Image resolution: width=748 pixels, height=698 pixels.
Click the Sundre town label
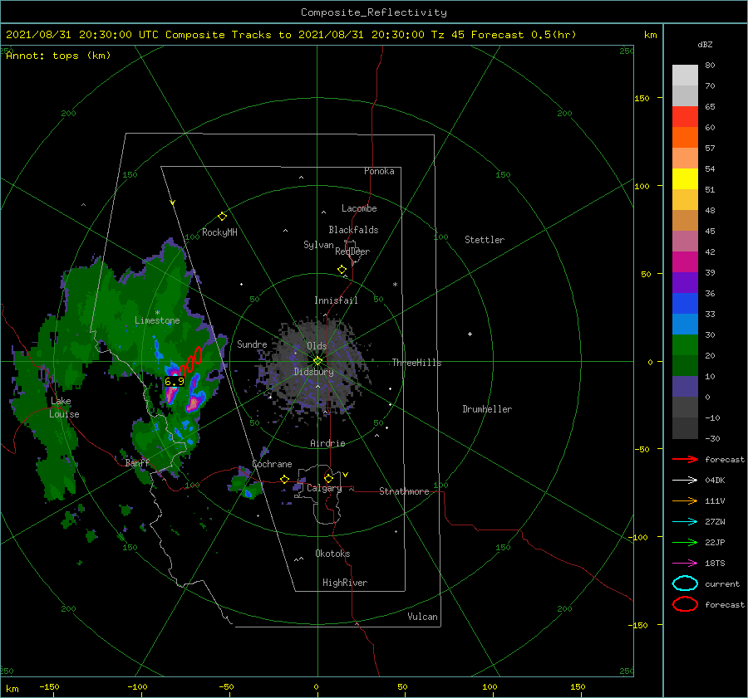(x=252, y=344)
